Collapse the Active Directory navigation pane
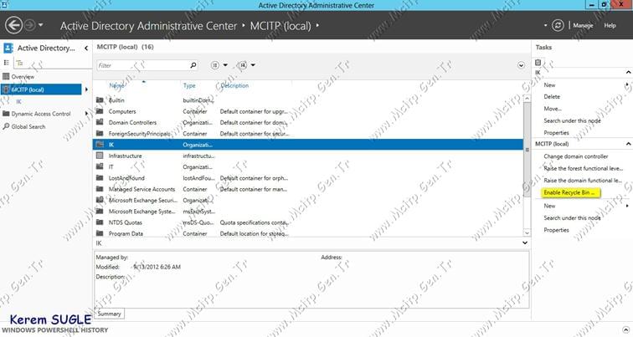The image size is (633, 337). click(x=86, y=48)
